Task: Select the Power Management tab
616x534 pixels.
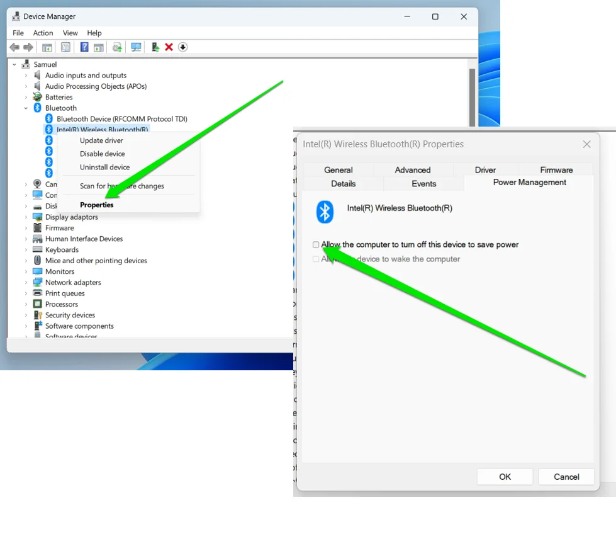Action: pyautogui.click(x=529, y=183)
